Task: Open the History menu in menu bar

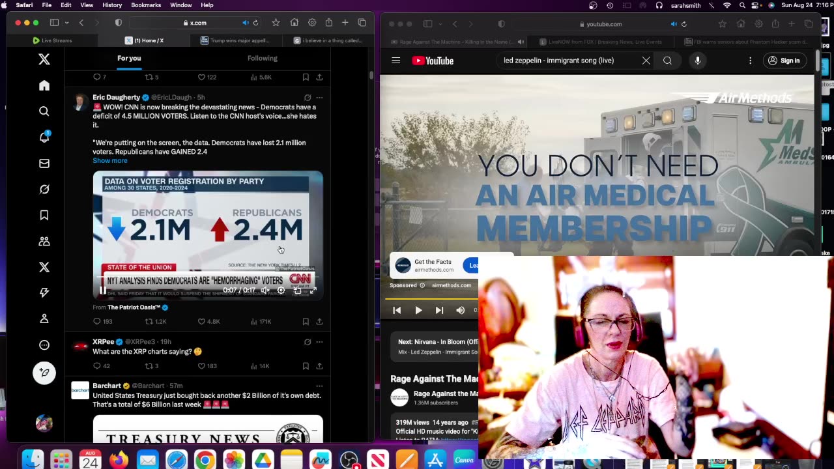Action: click(x=112, y=5)
